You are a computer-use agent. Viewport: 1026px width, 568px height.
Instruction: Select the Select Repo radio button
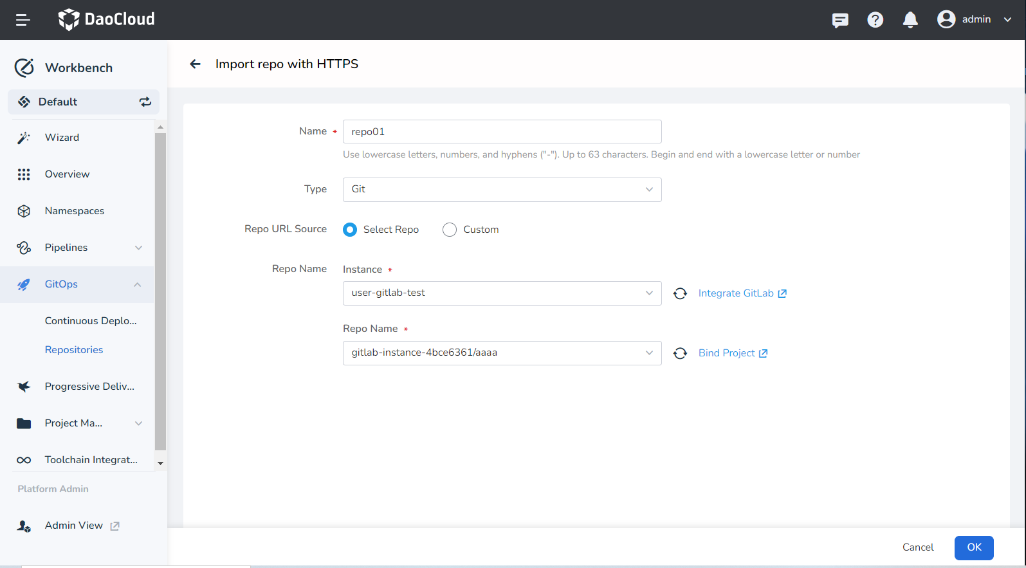point(350,230)
